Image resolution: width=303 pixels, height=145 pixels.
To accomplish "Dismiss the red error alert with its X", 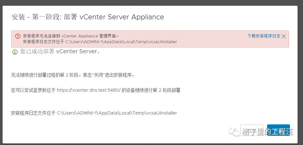I will click(284, 36).
